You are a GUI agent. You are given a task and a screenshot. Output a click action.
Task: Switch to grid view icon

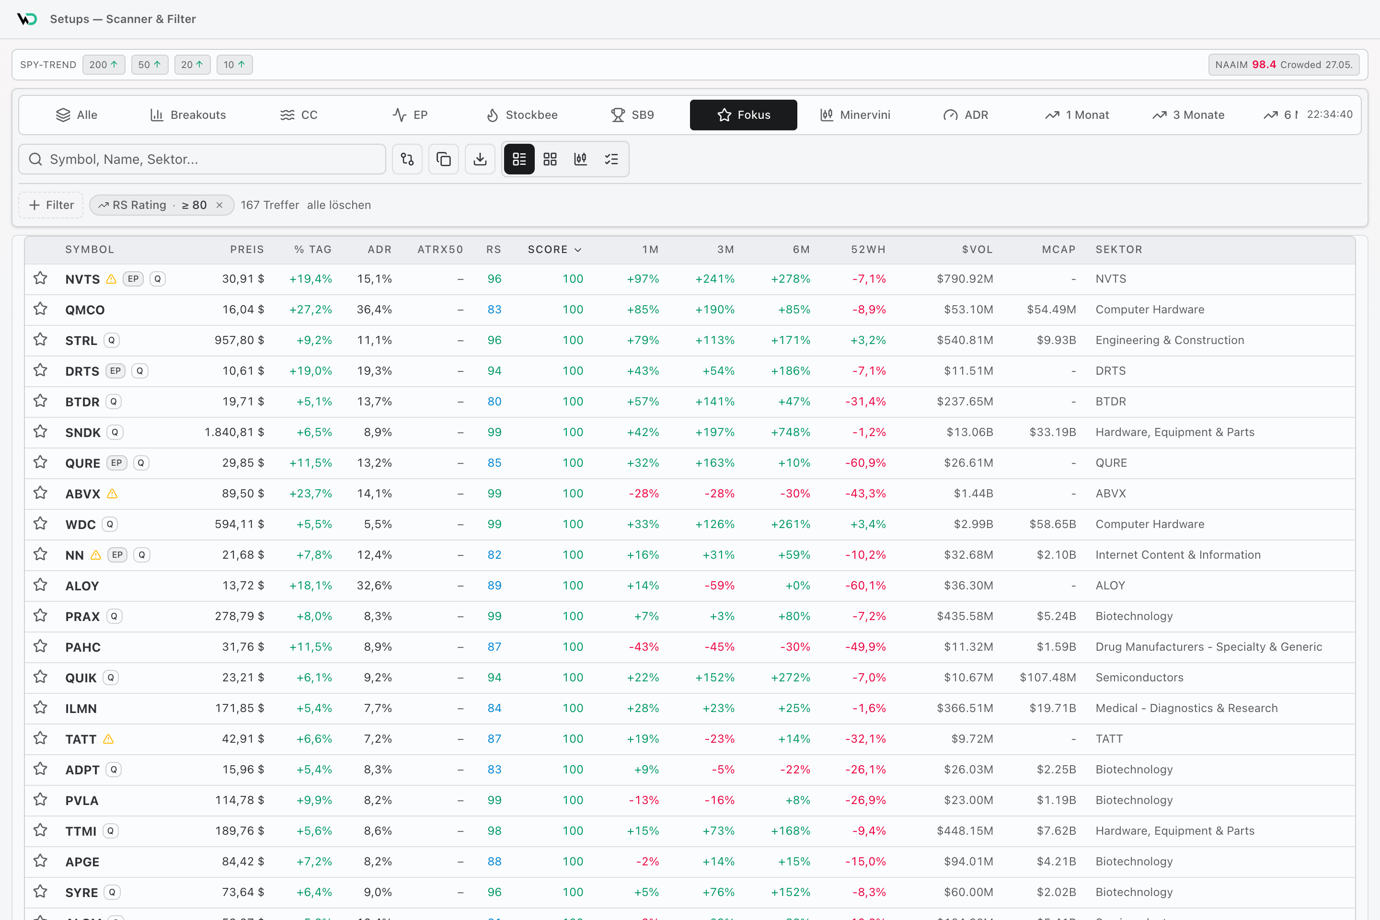coord(550,159)
